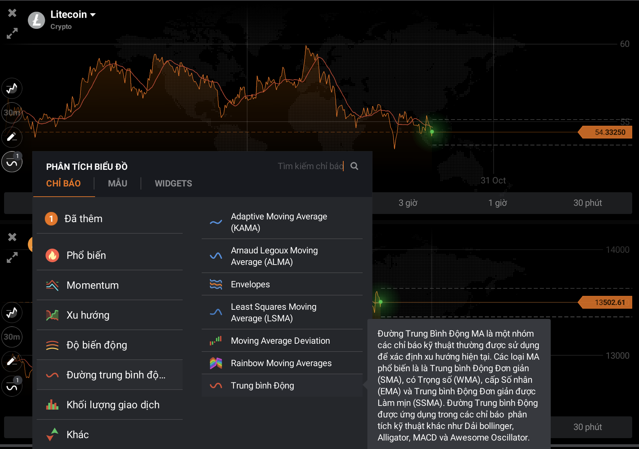Click the Litecoin coin logo
The image size is (639, 449).
click(x=36, y=20)
